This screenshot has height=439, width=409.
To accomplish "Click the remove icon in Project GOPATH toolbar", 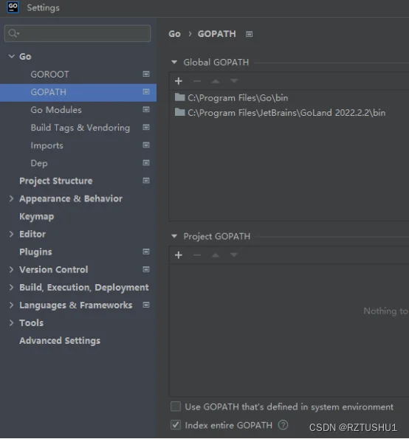I will (197, 255).
